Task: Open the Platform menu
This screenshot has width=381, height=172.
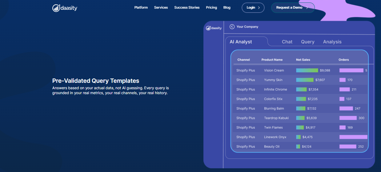Action: [141, 7]
